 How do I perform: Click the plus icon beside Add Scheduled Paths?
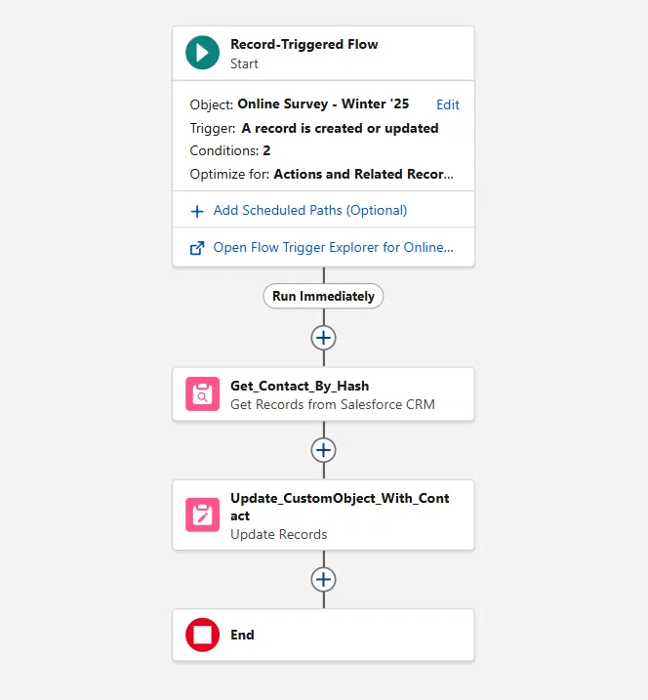click(197, 211)
